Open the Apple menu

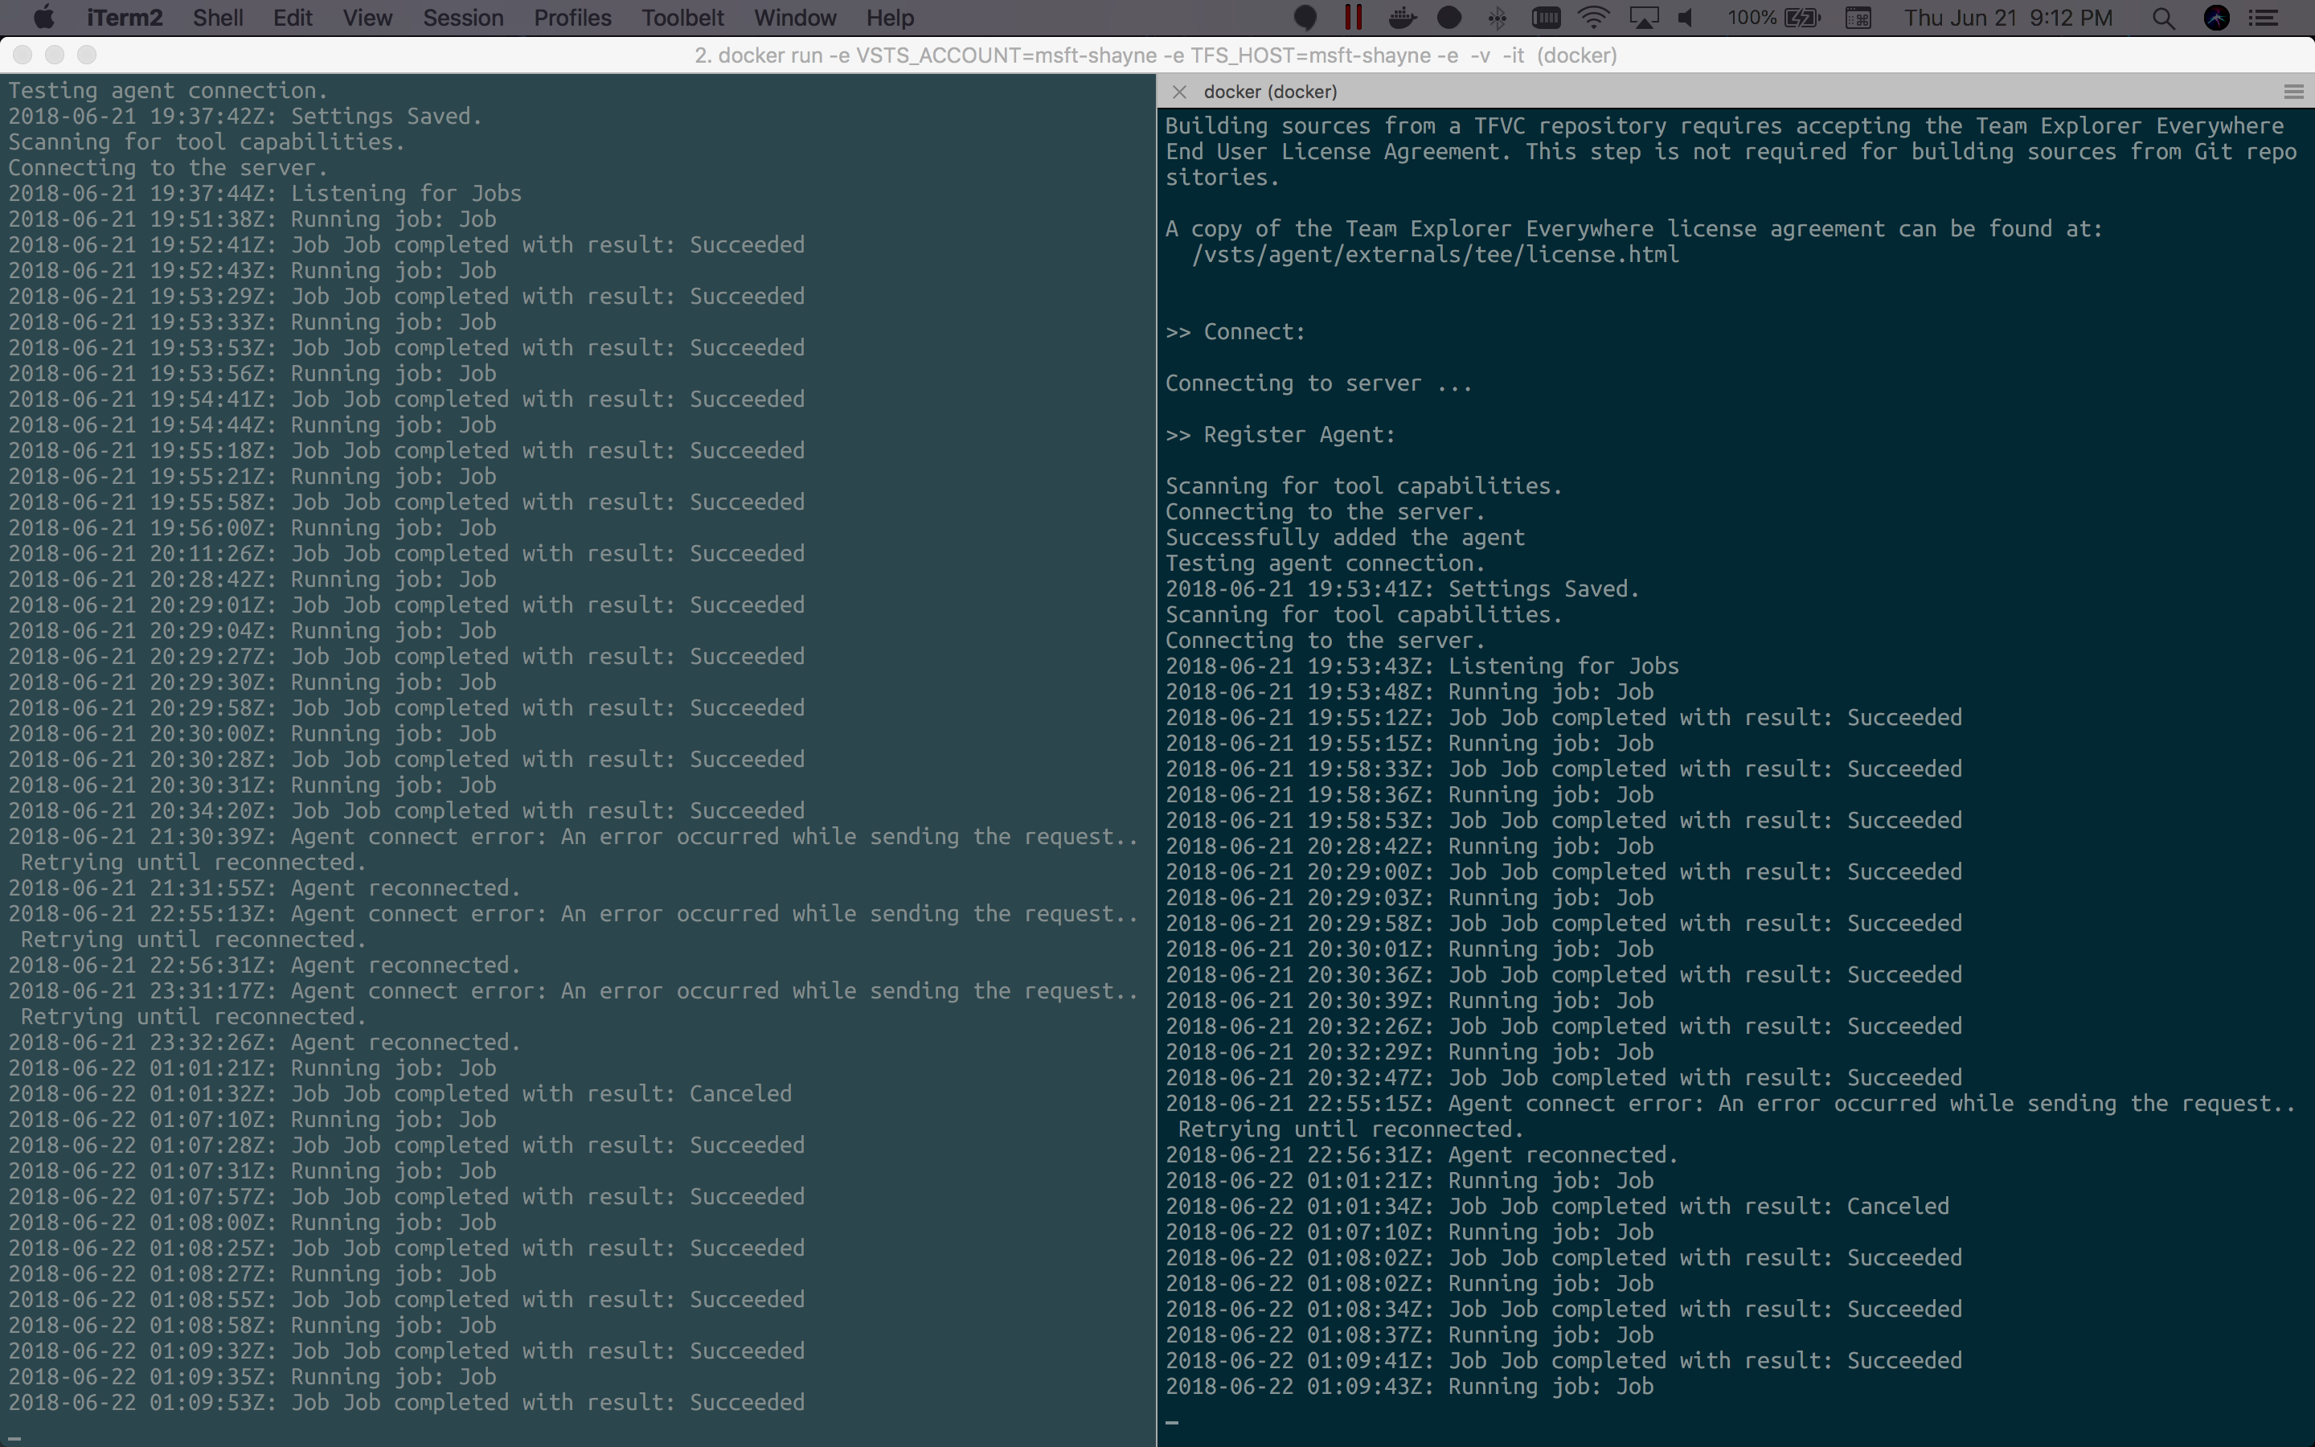click(x=44, y=17)
